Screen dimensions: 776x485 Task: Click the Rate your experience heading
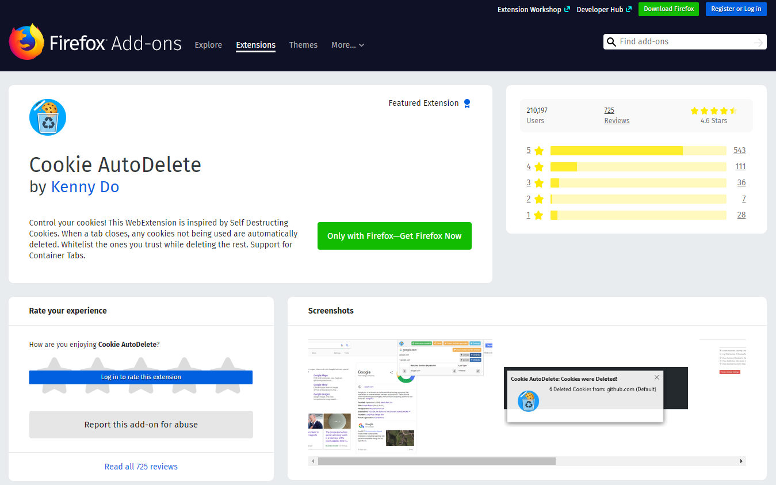click(68, 311)
